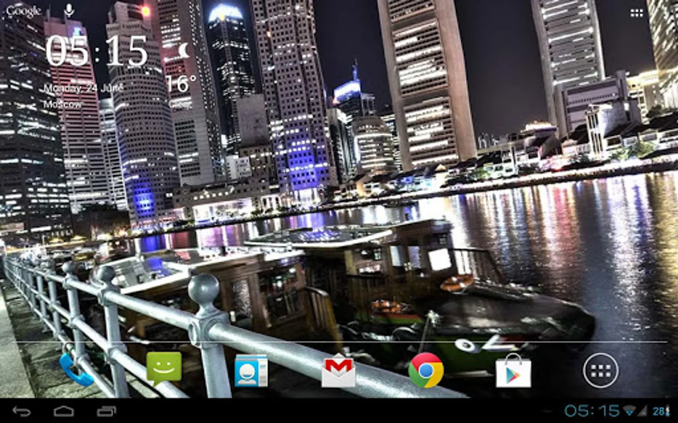Start voice search with microphone icon

click(x=69, y=10)
